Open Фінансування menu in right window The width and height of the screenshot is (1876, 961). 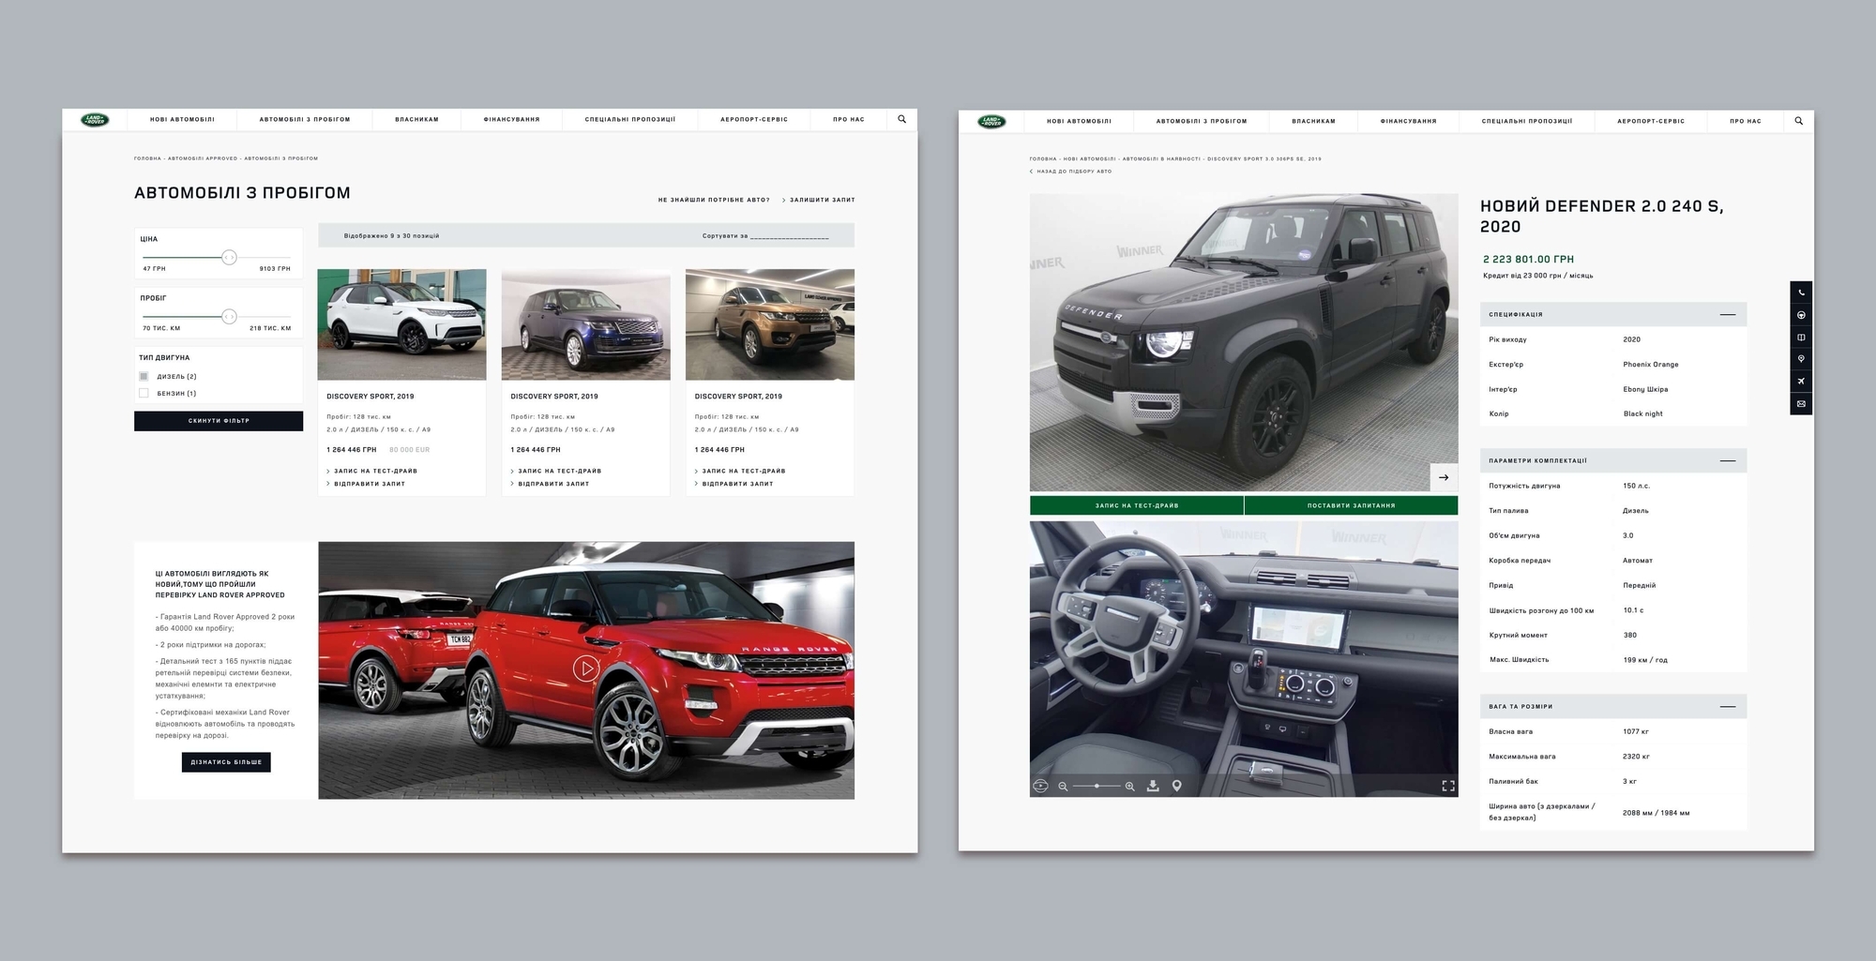[x=1408, y=121]
